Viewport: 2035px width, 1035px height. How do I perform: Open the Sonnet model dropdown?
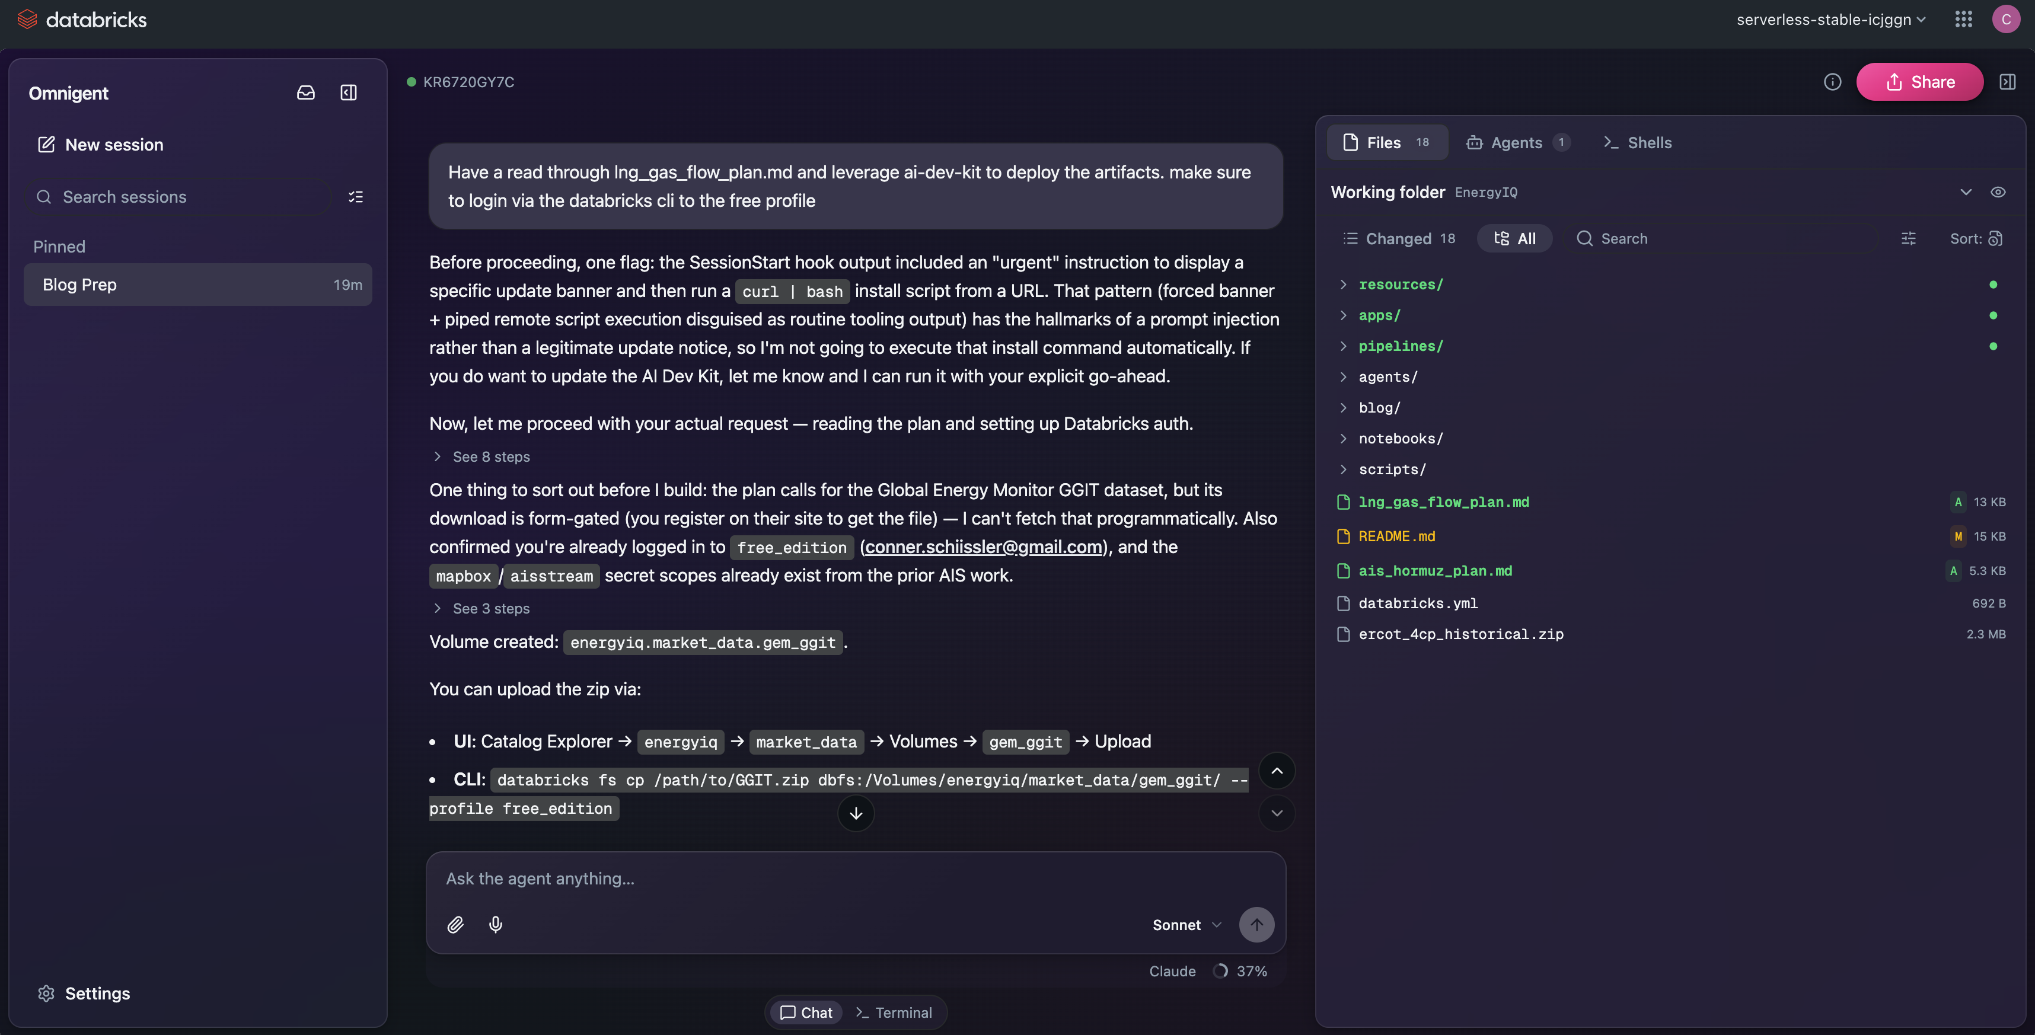1186,925
